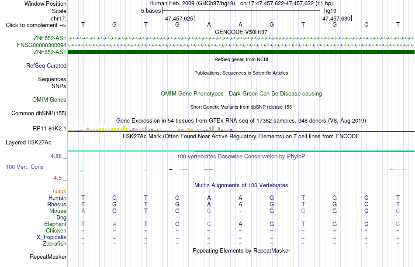Open 'Publications: Sequences in Scientific Articles' title
The width and height of the screenshot is (415, 267).
click(241, 73)
